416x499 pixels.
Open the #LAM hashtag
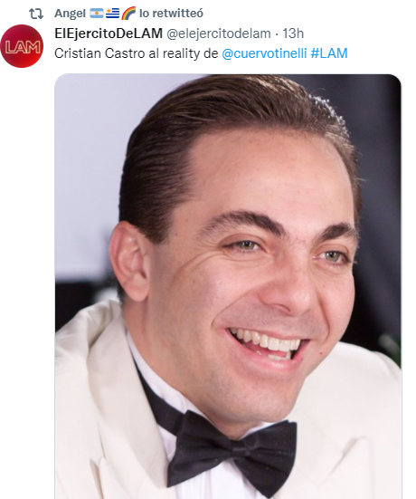click(x=329, y=53)
